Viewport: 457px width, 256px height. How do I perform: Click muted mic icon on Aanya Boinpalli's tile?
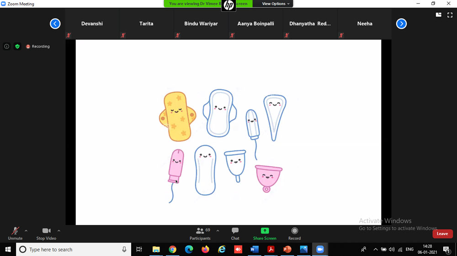coord(232,36)
